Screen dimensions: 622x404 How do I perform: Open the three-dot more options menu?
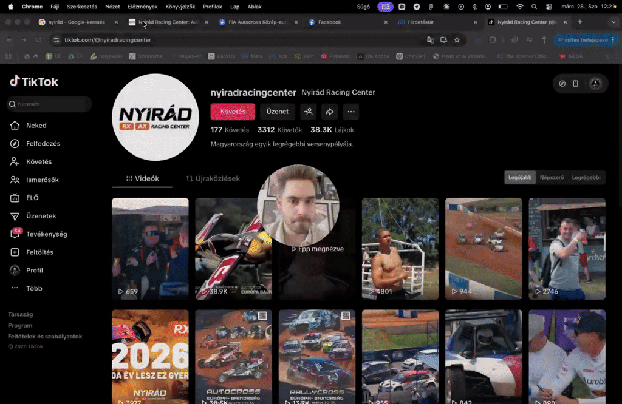pos(350,112)
